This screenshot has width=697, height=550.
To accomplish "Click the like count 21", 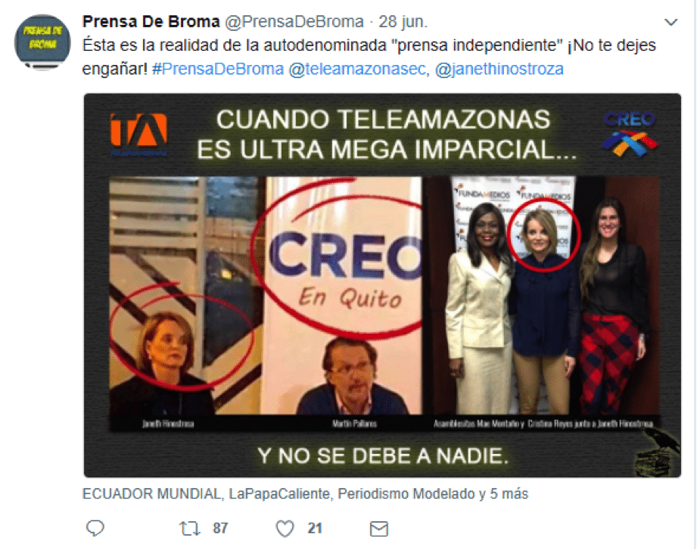I will [314, 528].
